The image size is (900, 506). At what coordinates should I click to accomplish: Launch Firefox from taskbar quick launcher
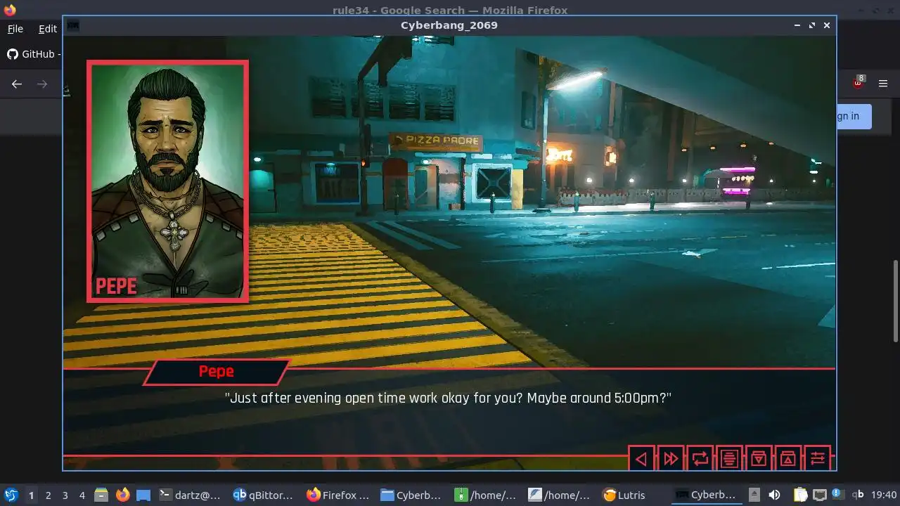(x=122, y=495)
